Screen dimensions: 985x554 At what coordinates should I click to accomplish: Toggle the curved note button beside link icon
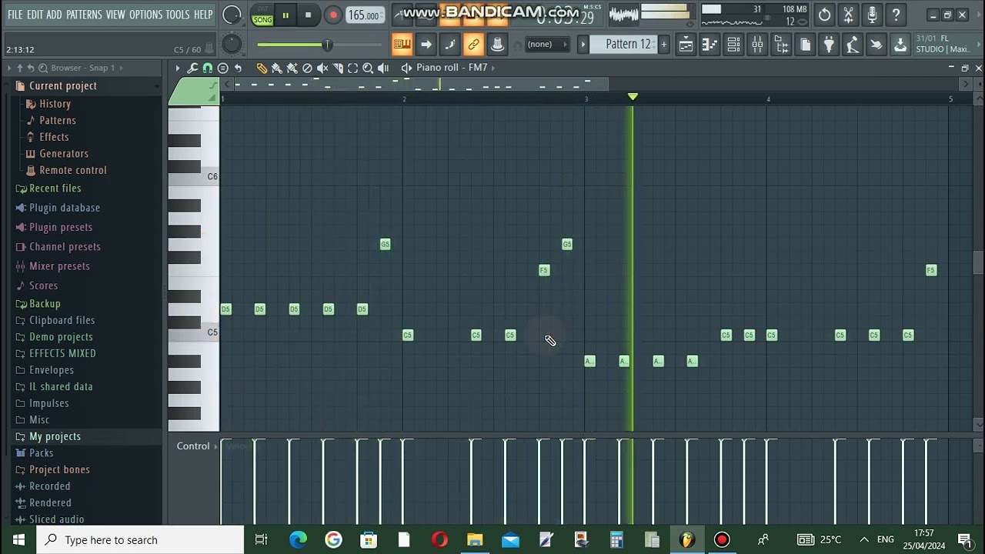point(449,45)
